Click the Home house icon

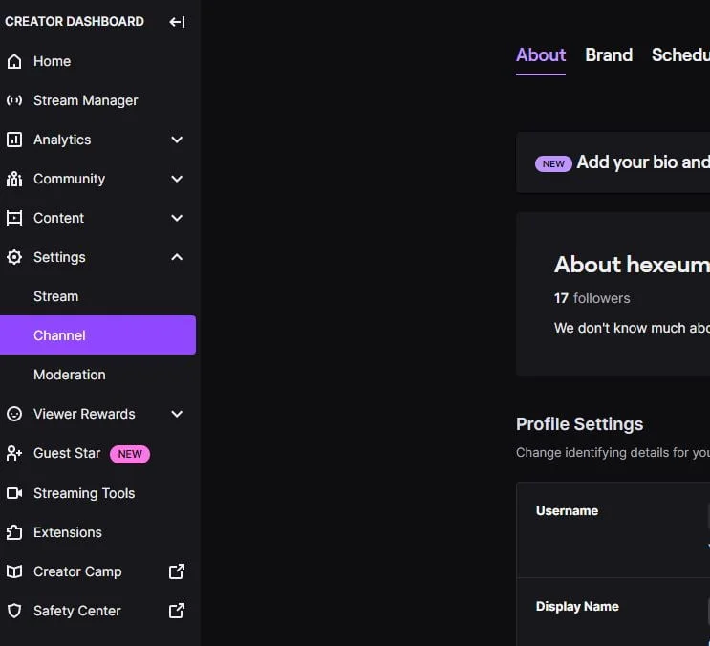(14, 61)
